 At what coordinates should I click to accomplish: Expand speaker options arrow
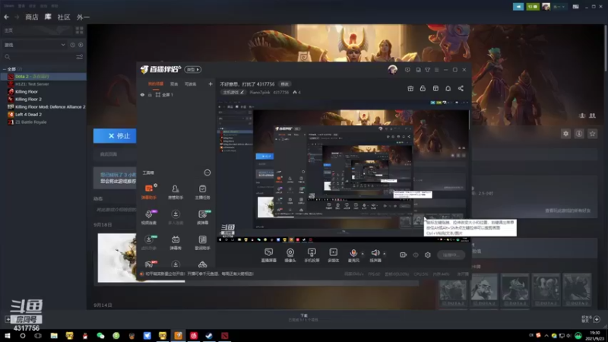(x=385, y=254)
